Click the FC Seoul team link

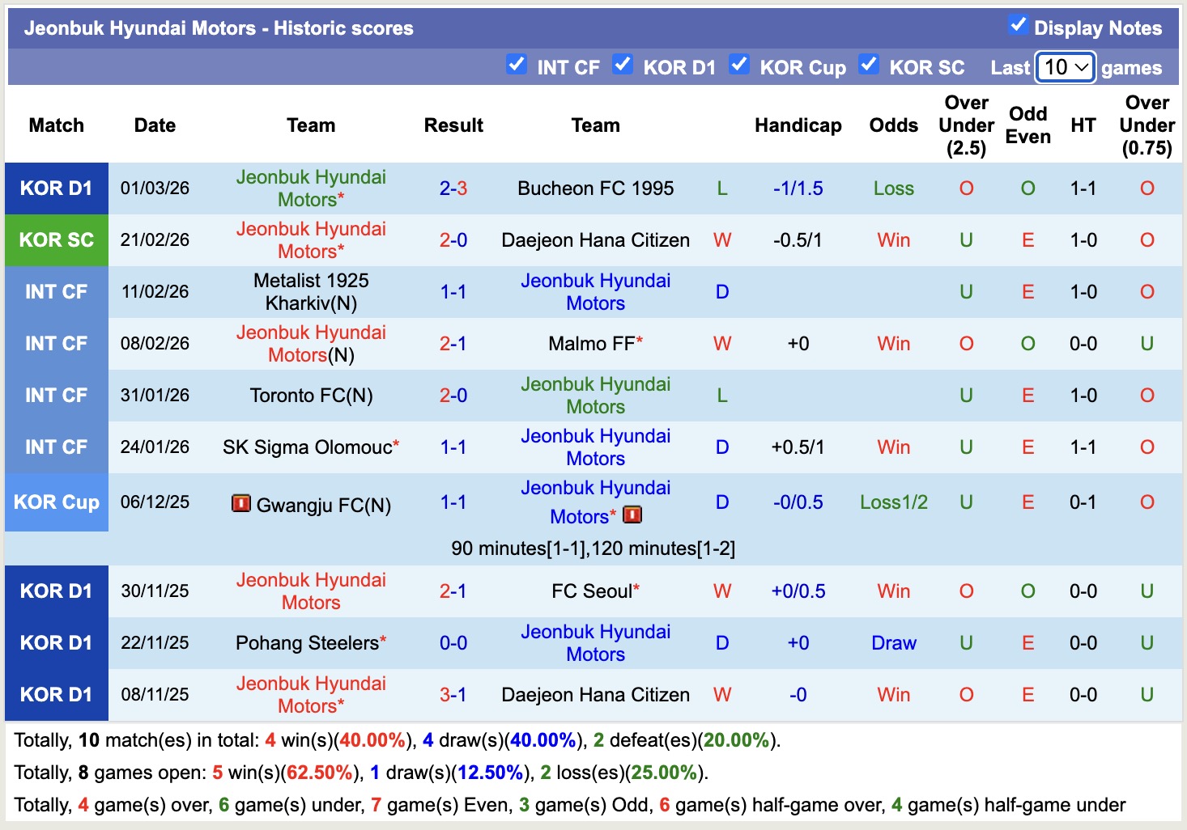click(x=591, y=591)
